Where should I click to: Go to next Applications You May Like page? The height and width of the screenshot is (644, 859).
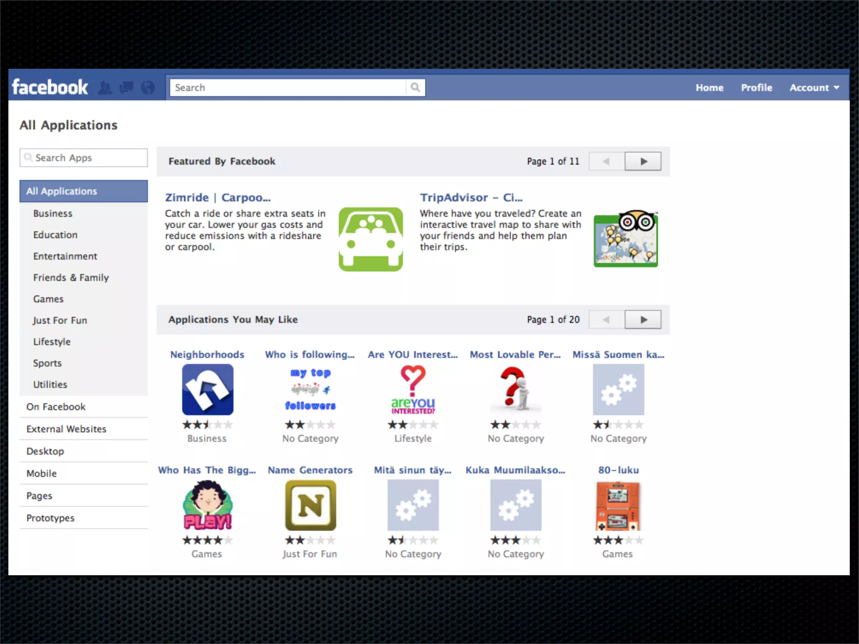click(x=643, y=320)
